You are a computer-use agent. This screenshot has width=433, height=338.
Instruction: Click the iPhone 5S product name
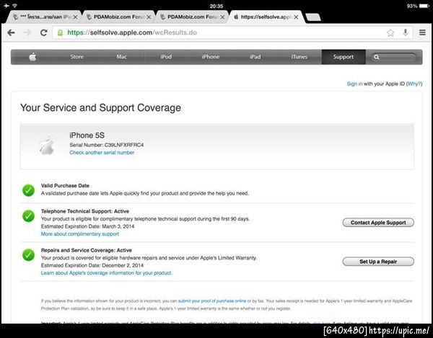click(87, 135)
